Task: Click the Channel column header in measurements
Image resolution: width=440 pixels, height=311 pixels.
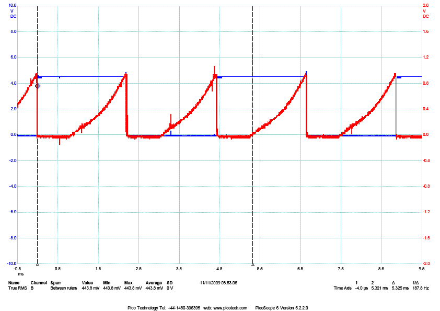Action: [x=38, y=282]
